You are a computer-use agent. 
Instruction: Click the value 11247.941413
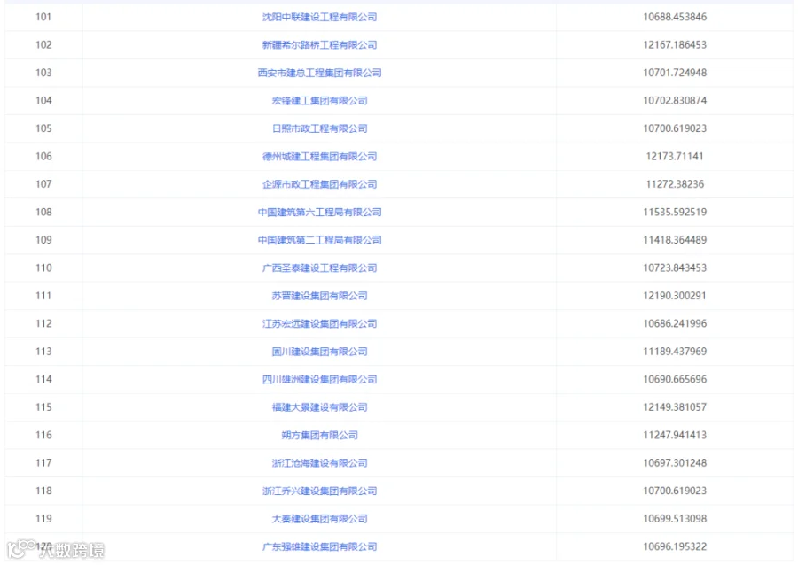pyautogui.click(x=675, y=436)
